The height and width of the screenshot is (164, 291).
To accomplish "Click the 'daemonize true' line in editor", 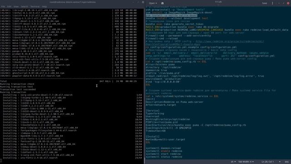I will tap(156, 70).
